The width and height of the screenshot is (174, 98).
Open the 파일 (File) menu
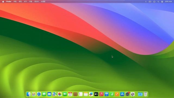click(x=15, y=2)
